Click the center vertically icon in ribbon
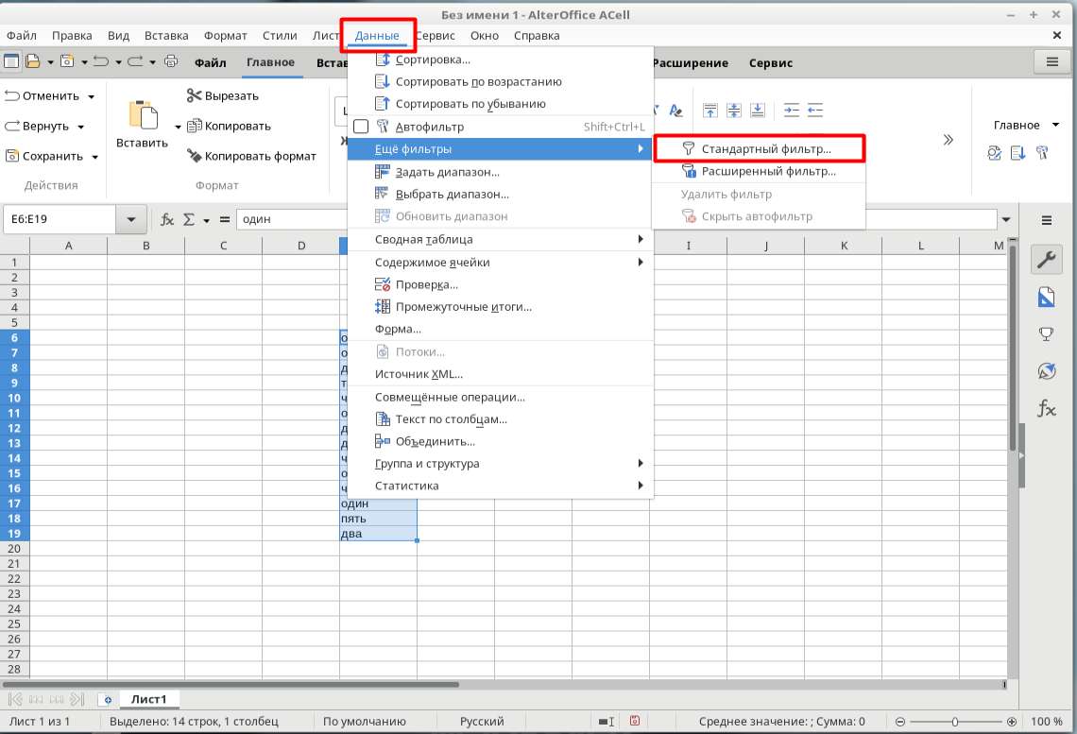This screenshot has height=734, width=1077. pos(733,110)
